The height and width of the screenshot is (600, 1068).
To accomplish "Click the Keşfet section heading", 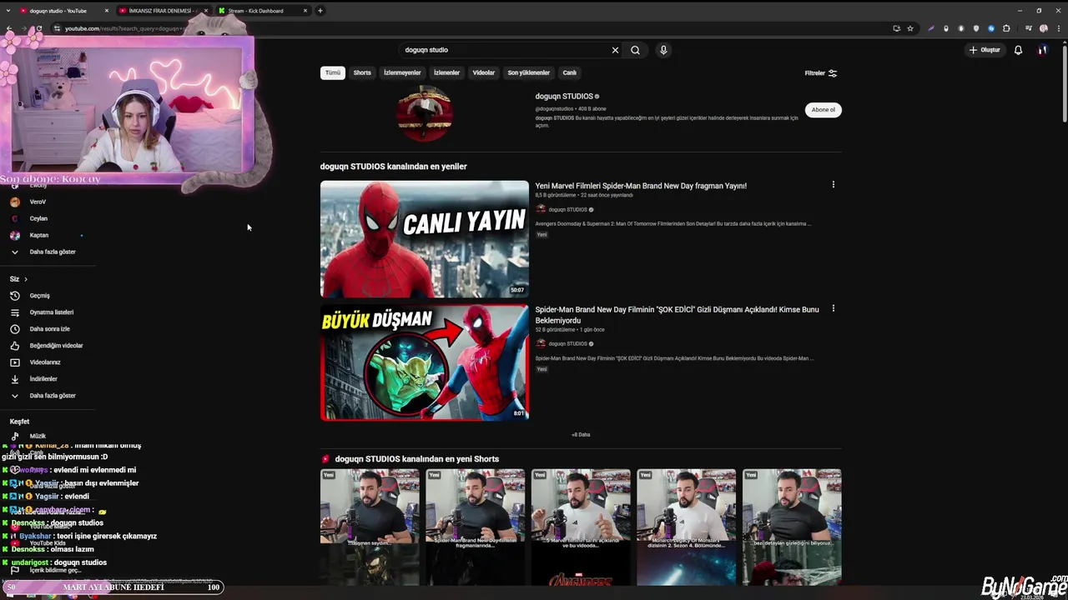I will tap(19, 422).
